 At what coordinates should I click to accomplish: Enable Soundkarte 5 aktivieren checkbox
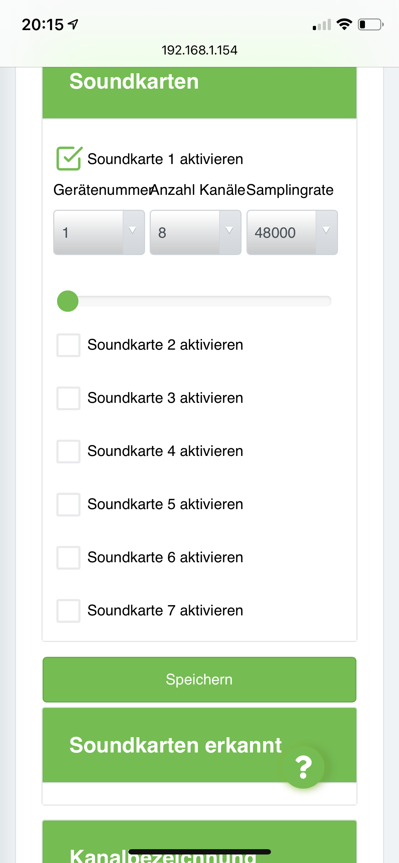[68, 504]
